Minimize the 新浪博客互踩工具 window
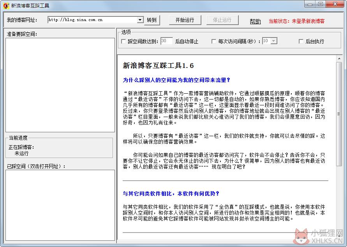Image resolution: width=347 pixels, height=247 pixels. (x=310, y=4)
